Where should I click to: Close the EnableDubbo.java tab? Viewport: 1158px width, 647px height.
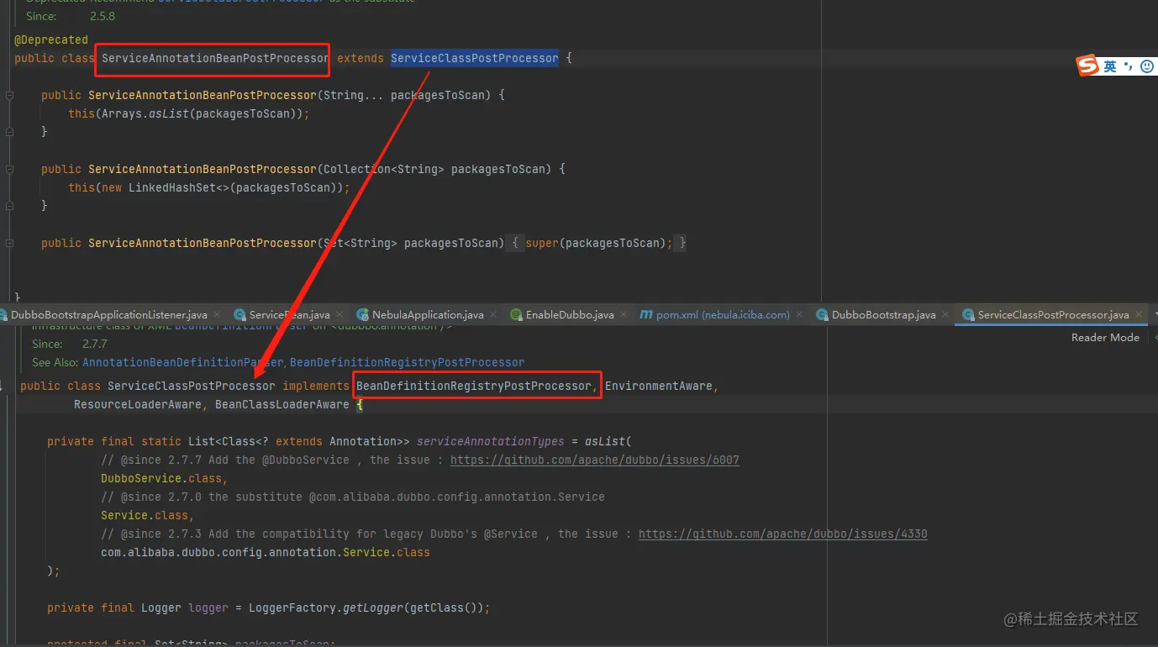(624, 315)
